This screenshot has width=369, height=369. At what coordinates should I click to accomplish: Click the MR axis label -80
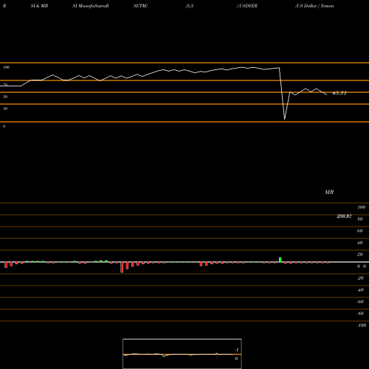click(x=360, y=314)
